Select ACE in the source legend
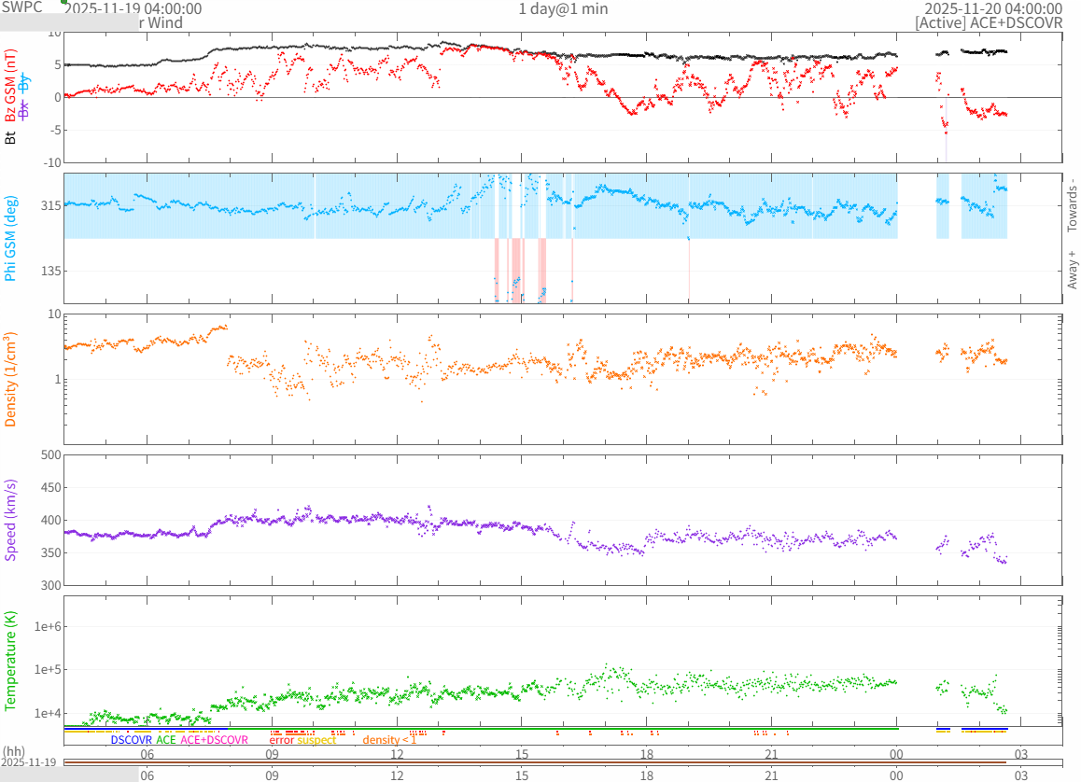 pyautogui.click(x=165, y=740)
